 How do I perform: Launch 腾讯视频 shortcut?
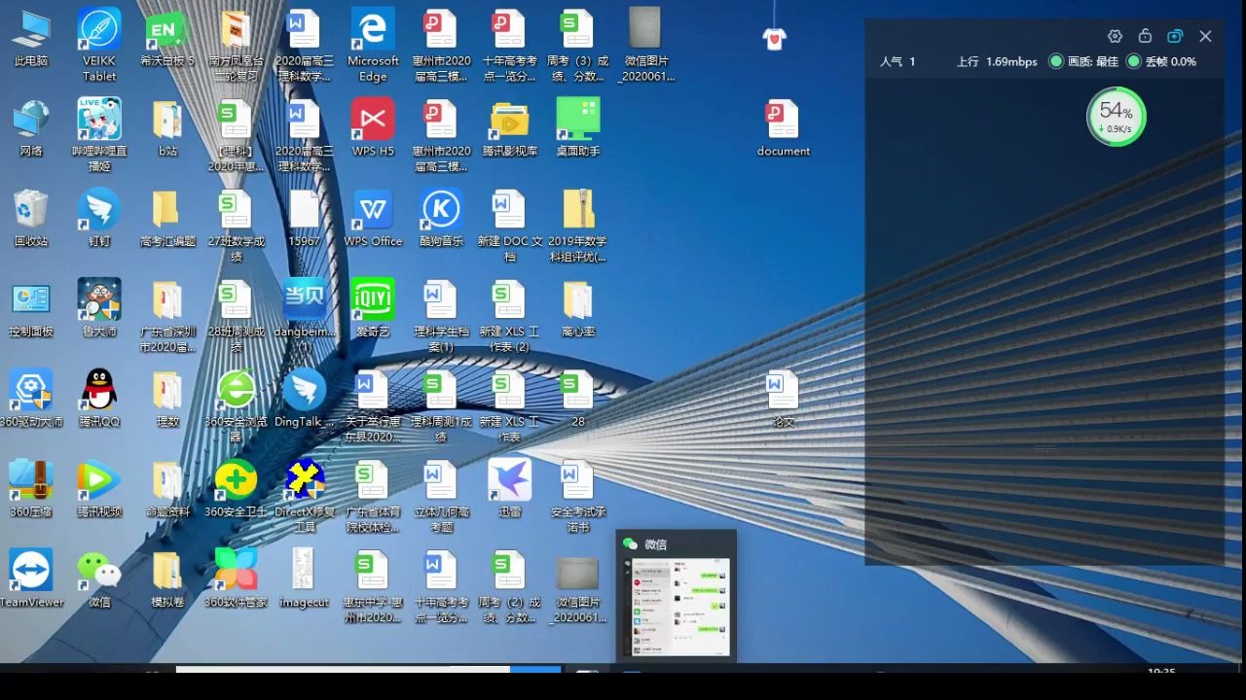click(99, 488)
